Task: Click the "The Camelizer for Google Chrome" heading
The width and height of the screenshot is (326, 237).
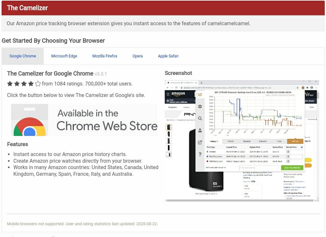Action: click(50, 73)
